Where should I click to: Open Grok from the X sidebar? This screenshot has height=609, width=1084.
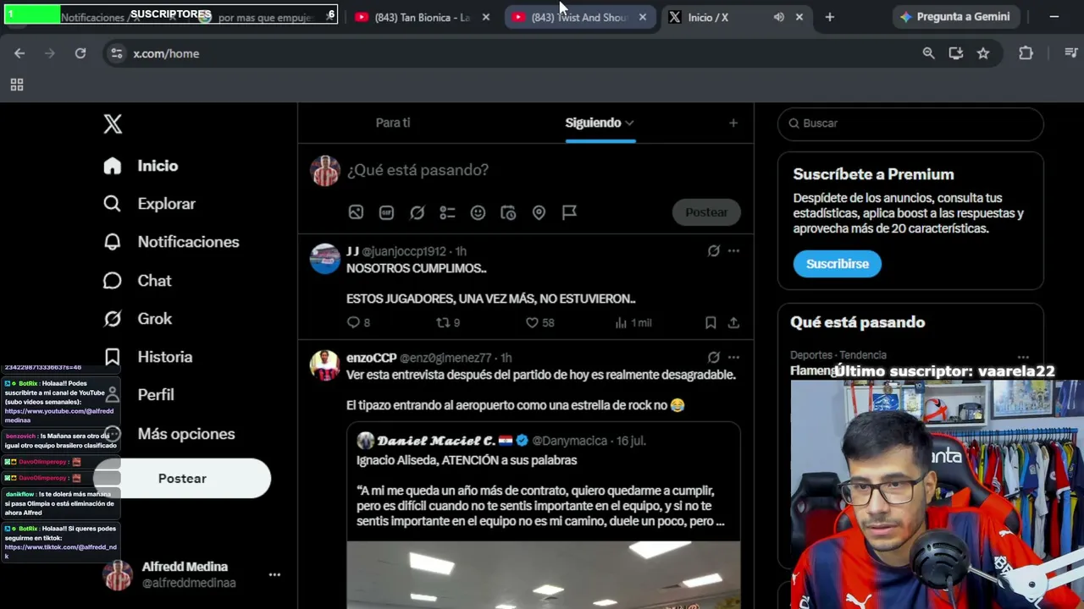point(137,319)
